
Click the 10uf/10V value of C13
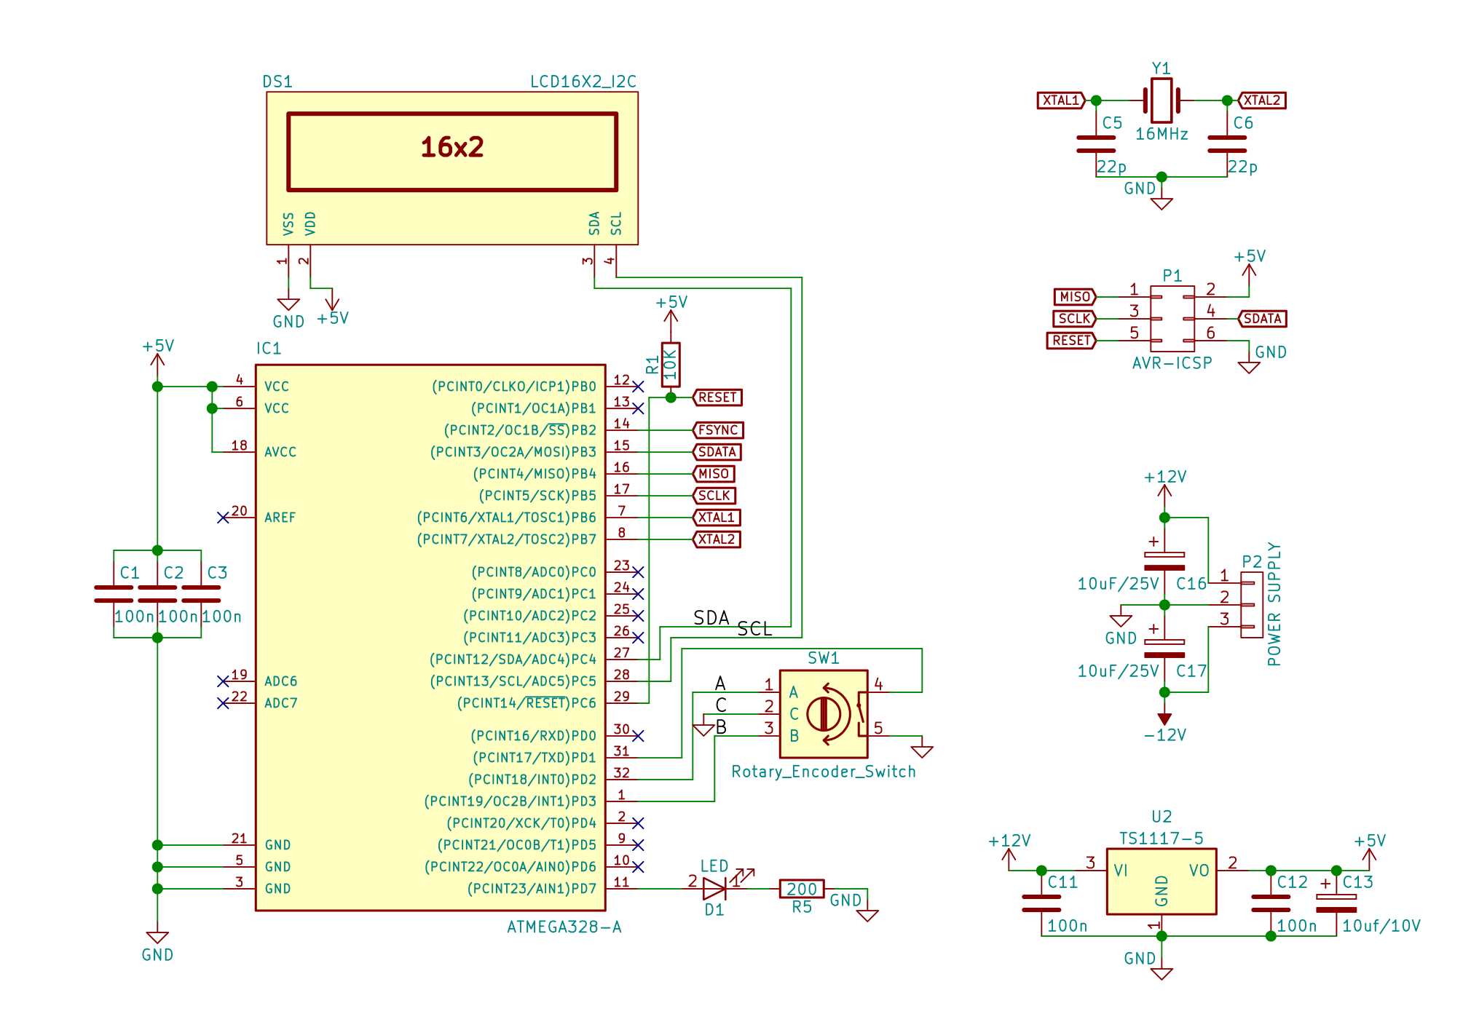1381,926
